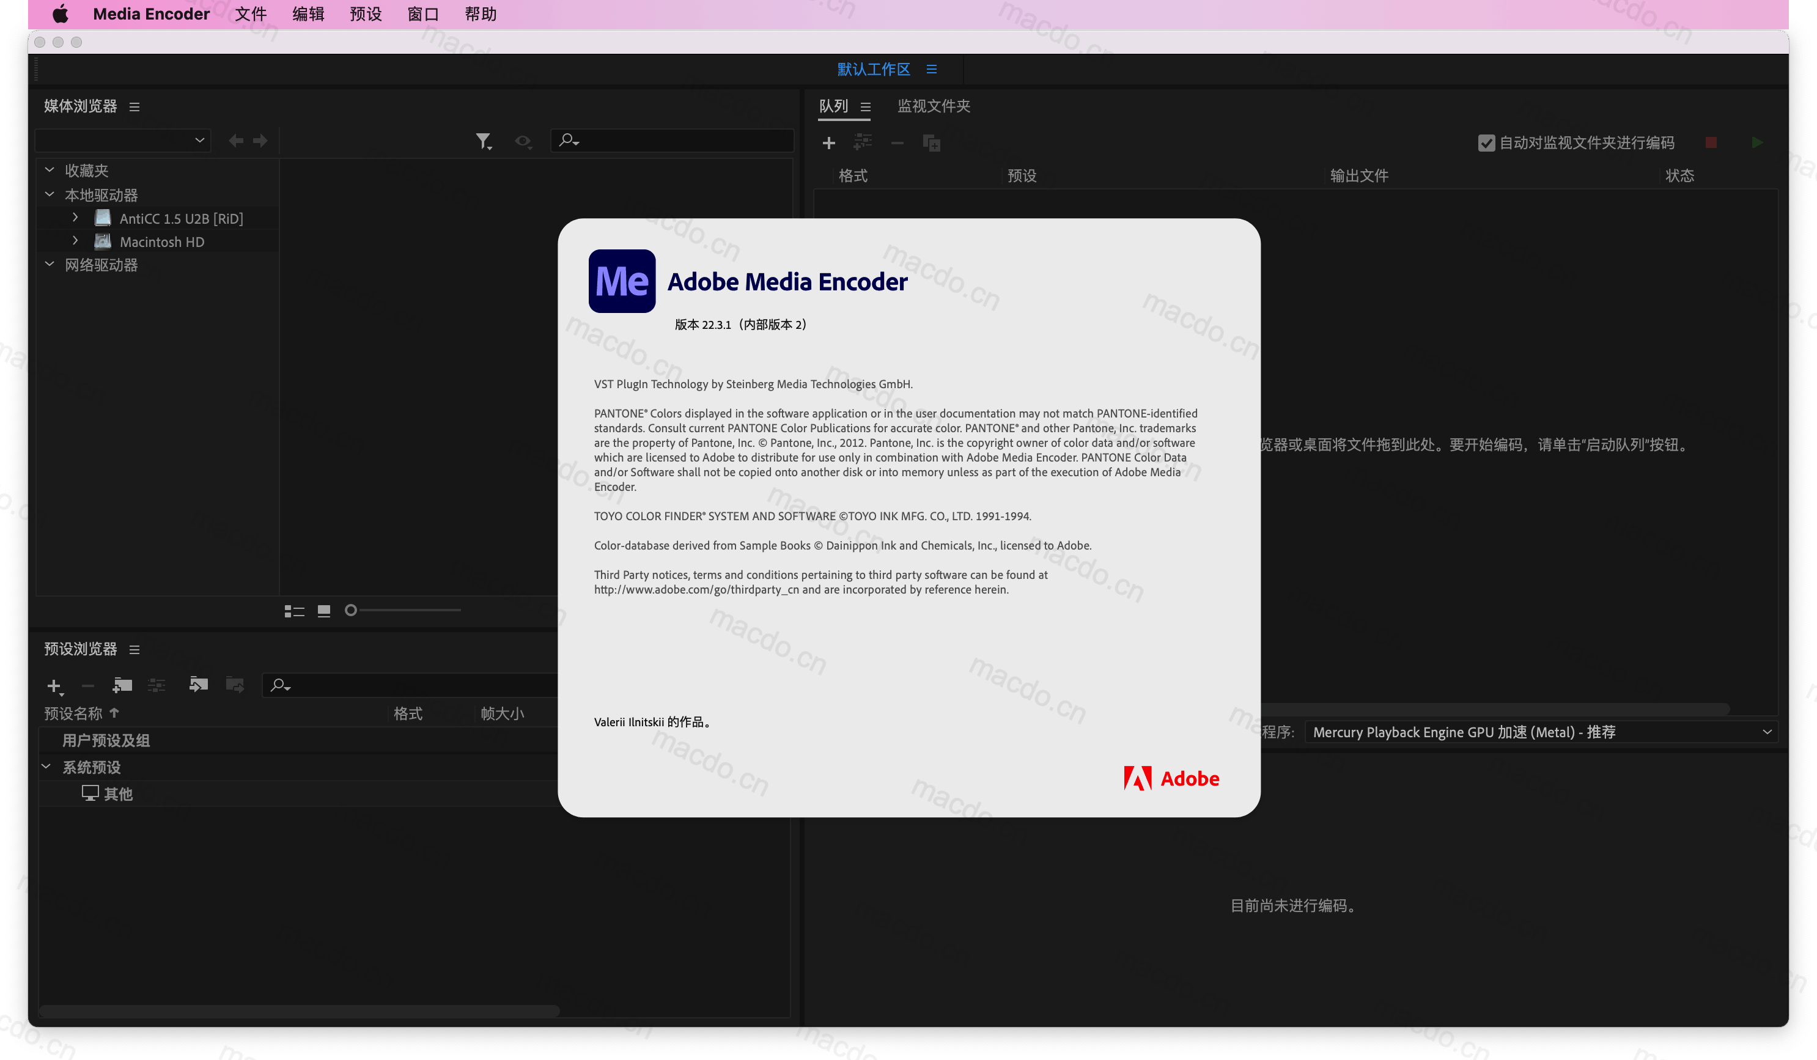This screenshot has width=1817, height=1060.
Task: Switch media browser to list view
Action: point(294,611)
